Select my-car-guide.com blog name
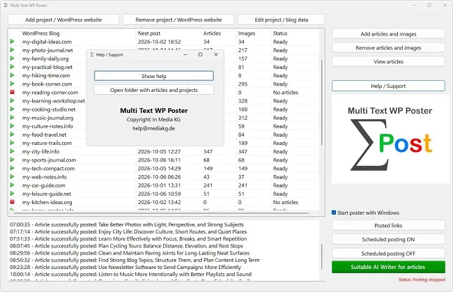453x292 pixels. click(44, 185)
